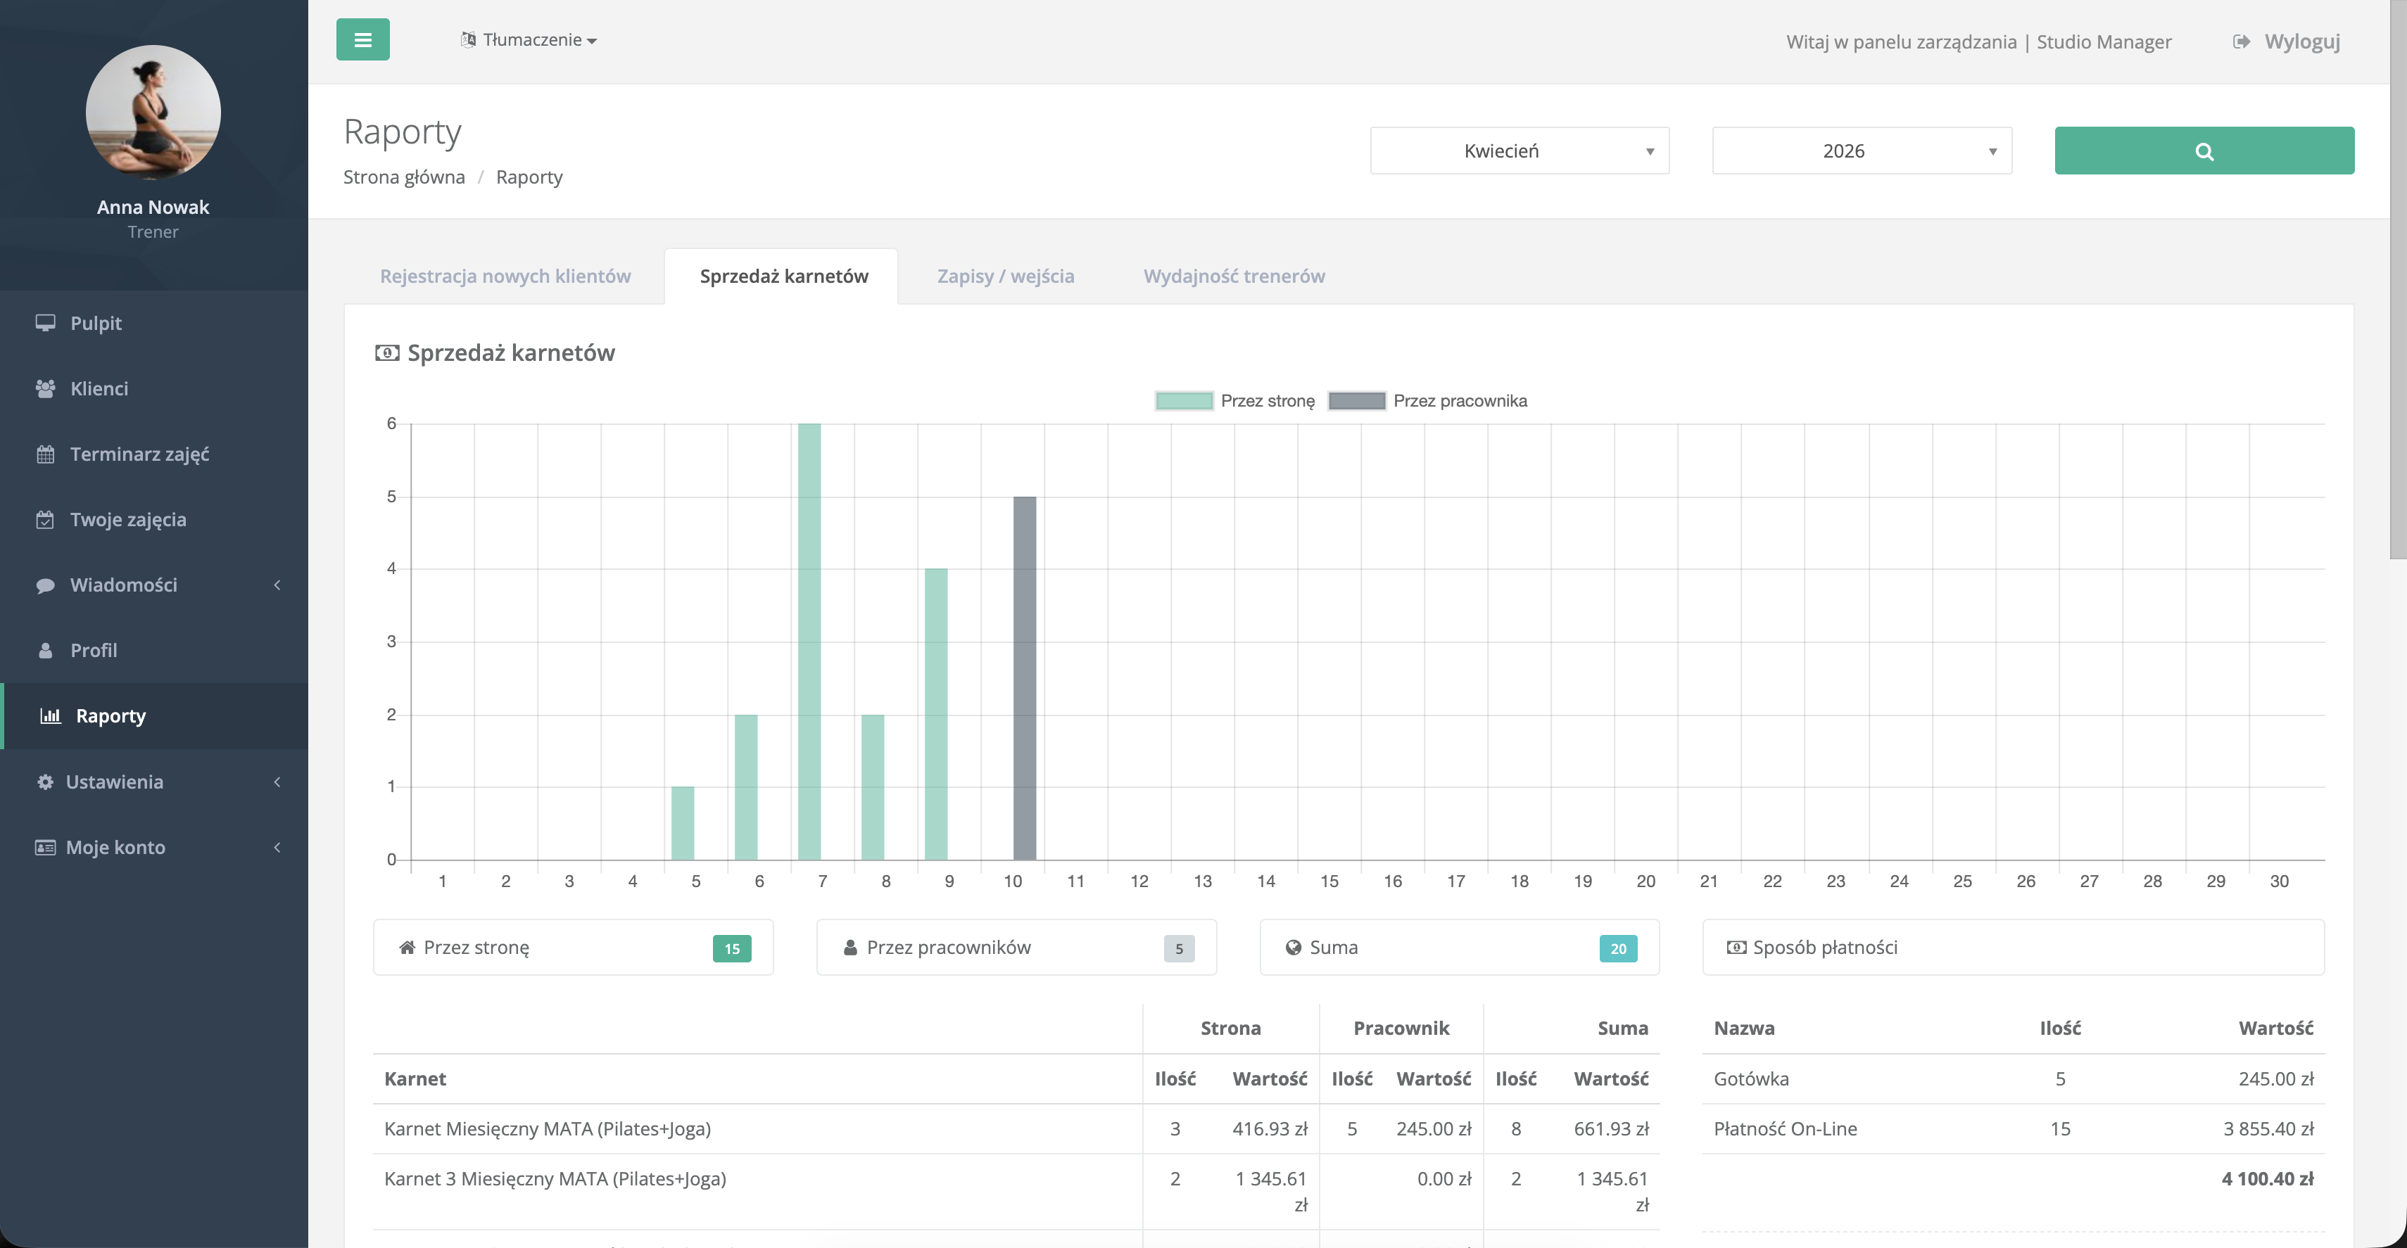2407x1248 pixels.
Task: Open Pulpit via its monitor icon
Action: (x=45, y=323)
